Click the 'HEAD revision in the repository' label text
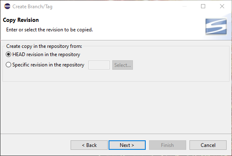This screenshot has height=156, width=232. (46, 54)
